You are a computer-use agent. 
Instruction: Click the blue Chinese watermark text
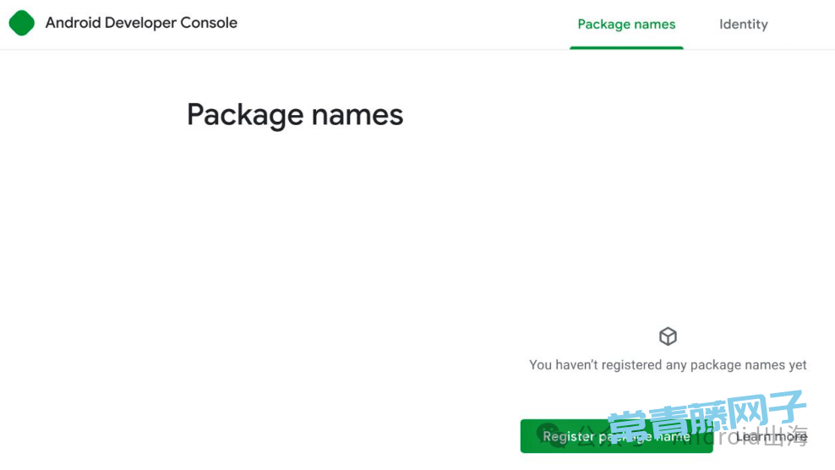tap(706, 417)
